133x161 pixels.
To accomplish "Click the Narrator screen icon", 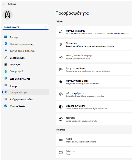I will coord(61,119).
